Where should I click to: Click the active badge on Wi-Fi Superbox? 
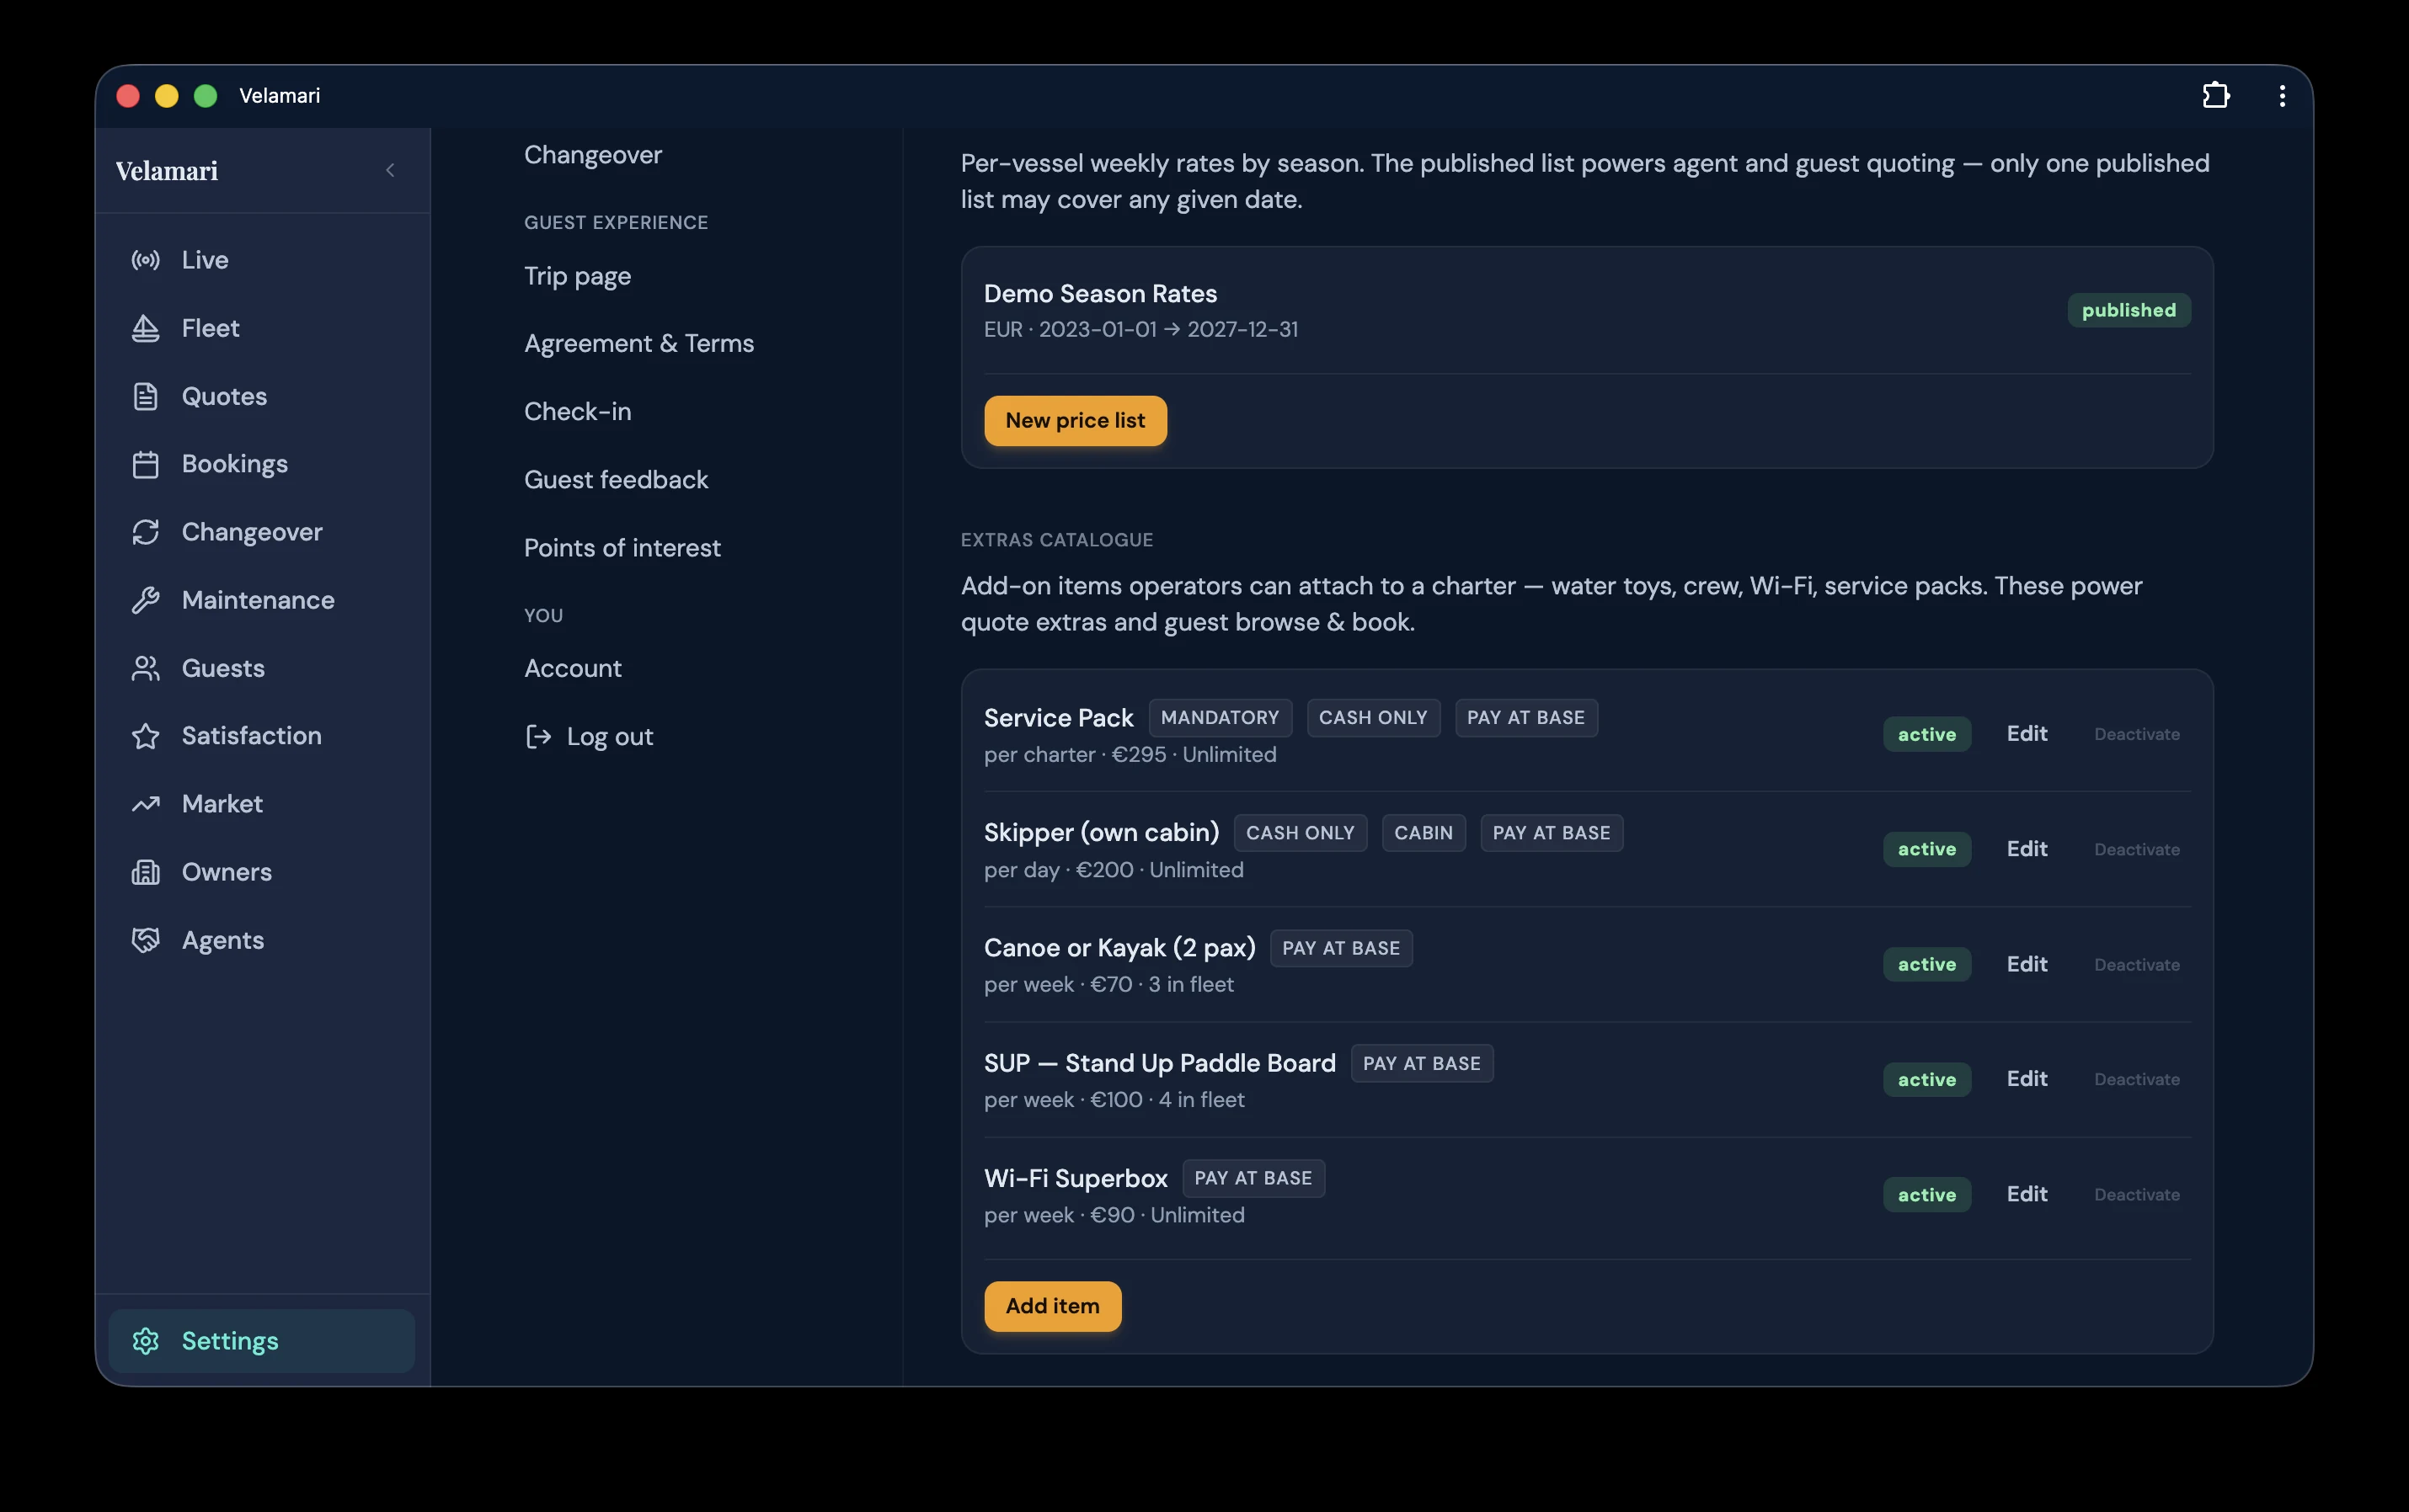1927,1194
